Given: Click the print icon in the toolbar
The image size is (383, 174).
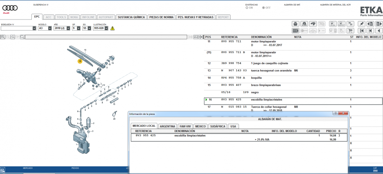Looking at the screenshot, I should point(295,24).
